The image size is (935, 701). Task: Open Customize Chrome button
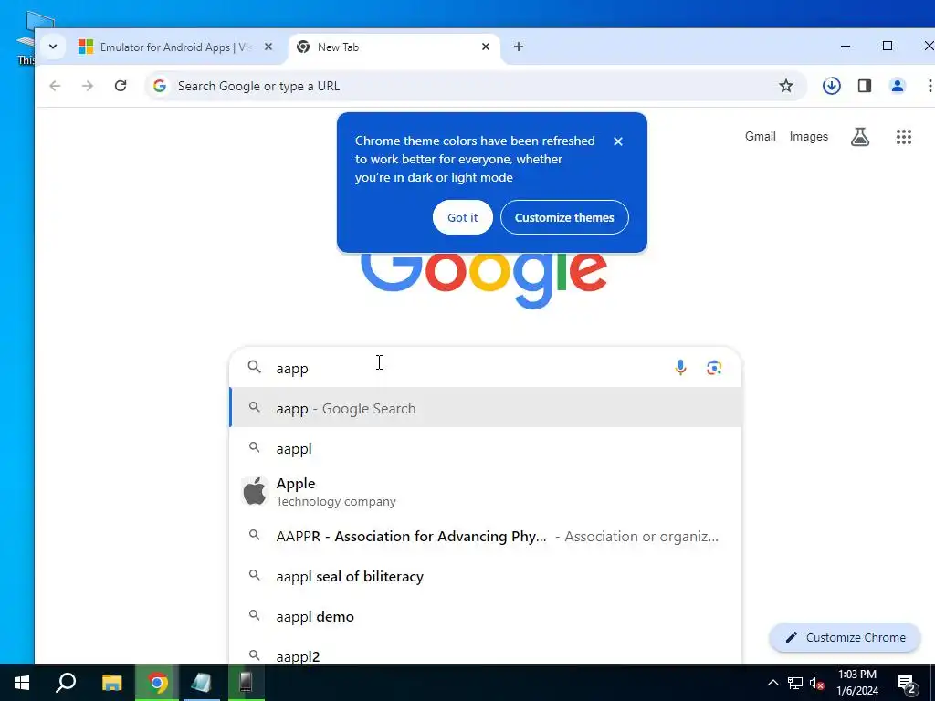point(845,637)
